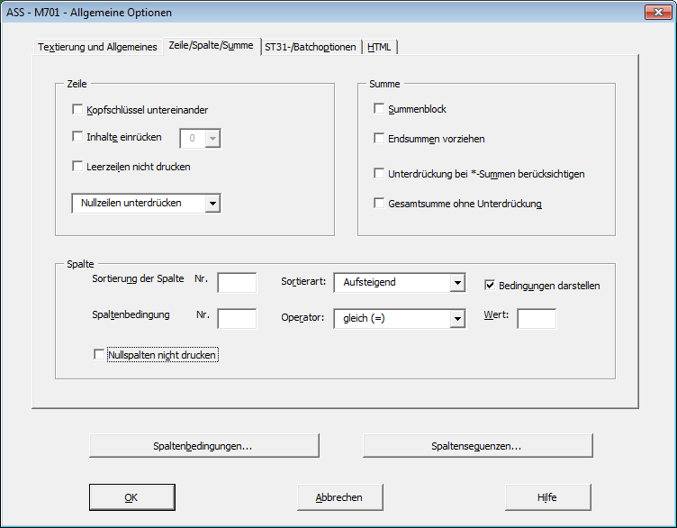Open the Operator gleich (=) dropdown

coord(457,319)
